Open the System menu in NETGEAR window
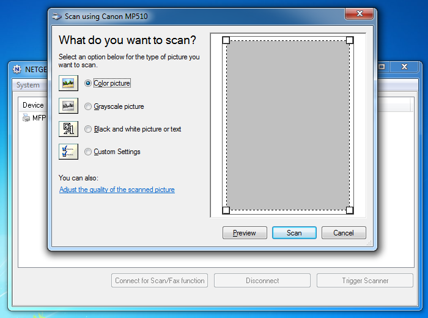 [x=28, y=85]
